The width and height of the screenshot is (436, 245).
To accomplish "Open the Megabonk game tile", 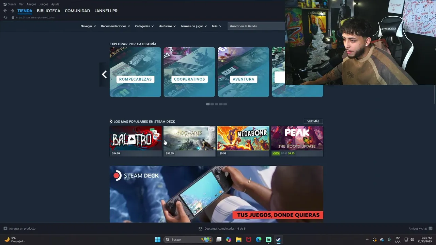I will click(x=243, y=142).
